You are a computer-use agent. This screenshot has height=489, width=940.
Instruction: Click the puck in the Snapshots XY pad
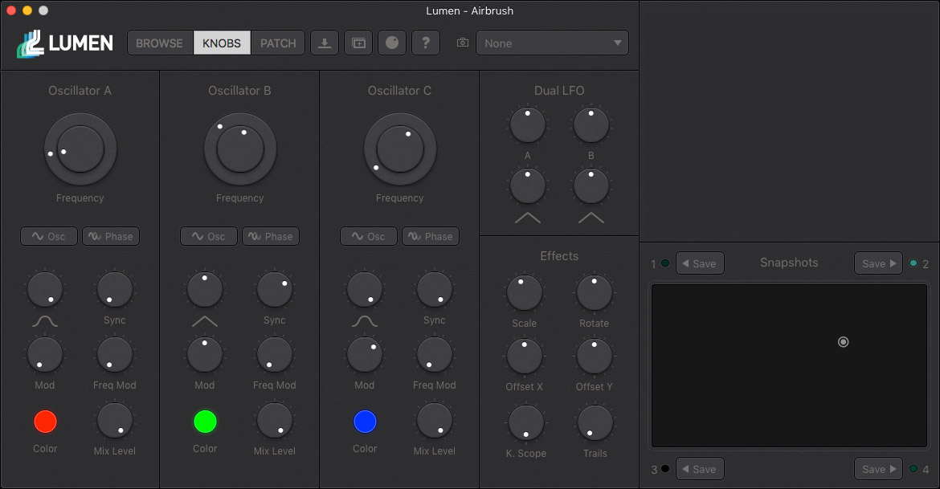(x=843, y=342)
